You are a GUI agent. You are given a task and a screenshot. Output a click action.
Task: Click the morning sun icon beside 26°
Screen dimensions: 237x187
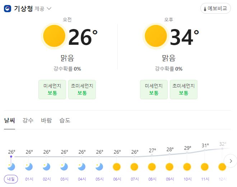click(x=54, y=36)
